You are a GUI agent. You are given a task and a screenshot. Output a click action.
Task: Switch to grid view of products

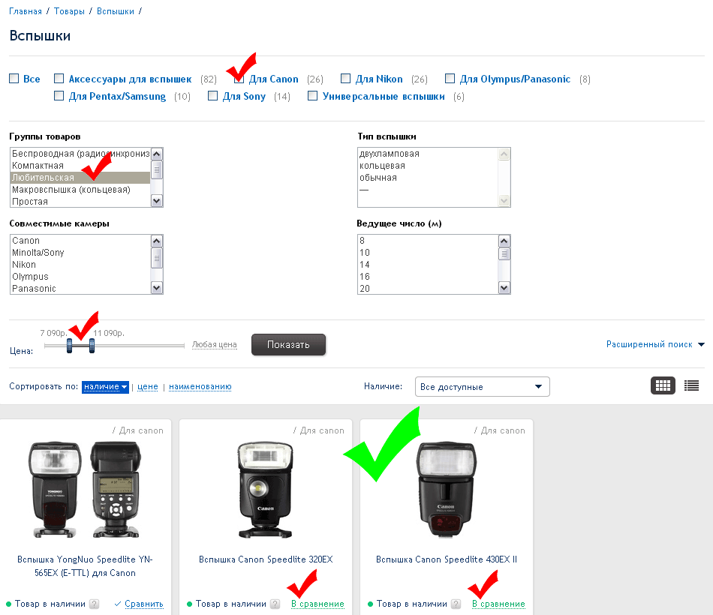(x=663, y=386)
